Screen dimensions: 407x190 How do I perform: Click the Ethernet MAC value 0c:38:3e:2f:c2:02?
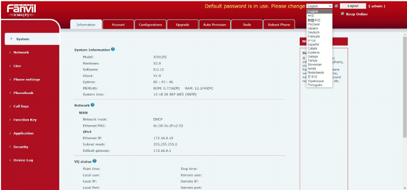pyautogui.click(x=168, y=126)
